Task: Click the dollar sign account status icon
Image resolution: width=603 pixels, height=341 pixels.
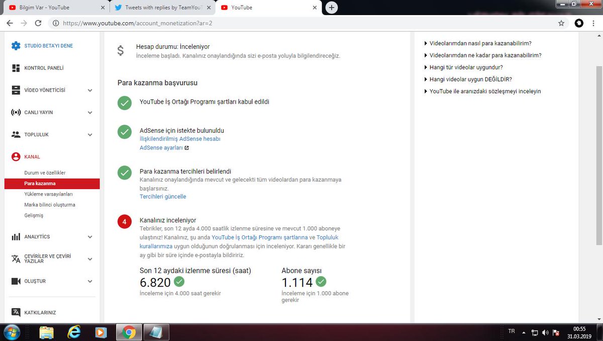Action: point(120,51)
